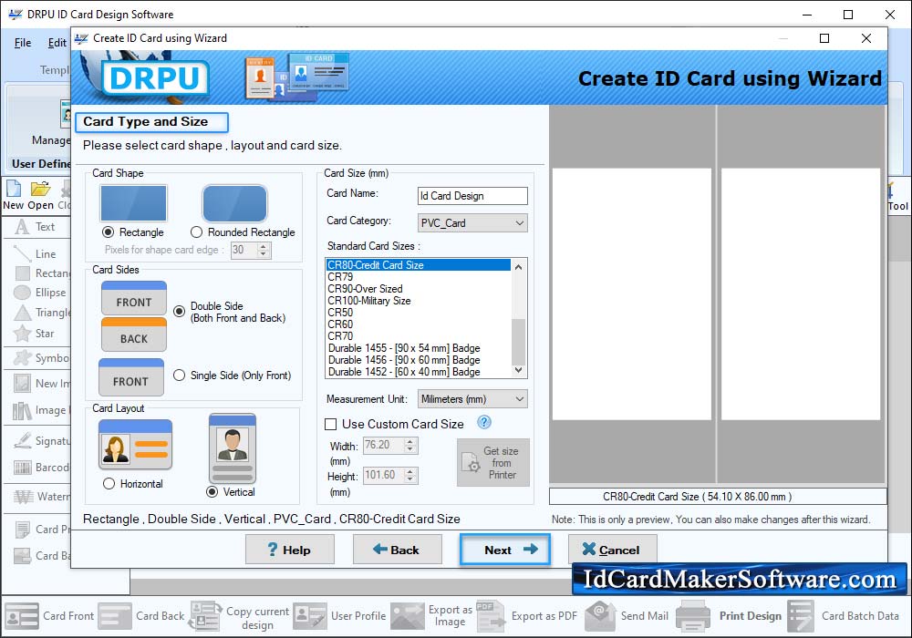This screenshot has height=638, width=912.
Task: Open the File menu
Action: pos(23,43)
